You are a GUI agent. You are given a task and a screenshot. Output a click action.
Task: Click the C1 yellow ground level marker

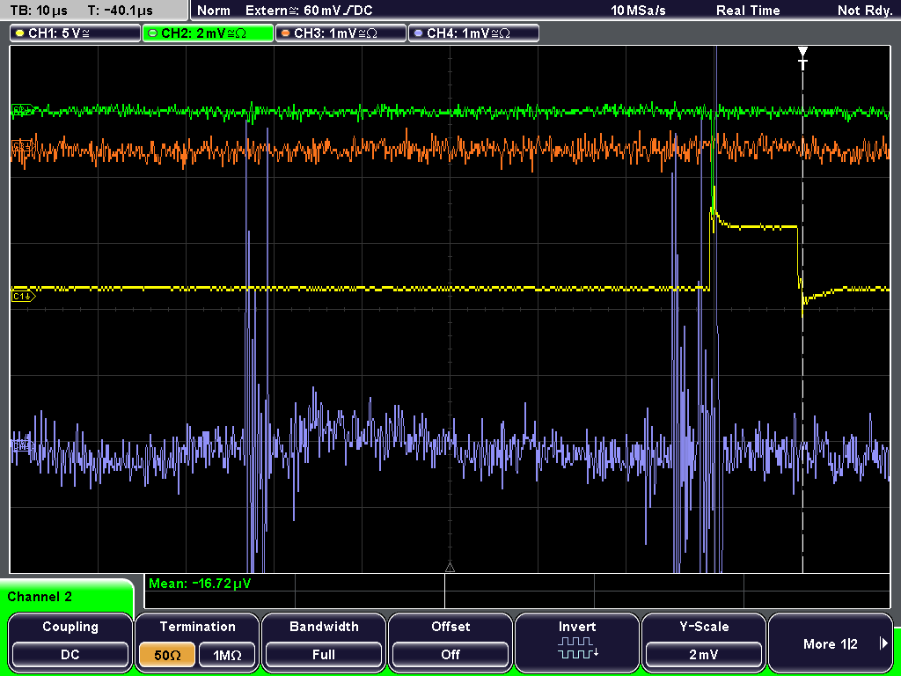tap(23, 297)
